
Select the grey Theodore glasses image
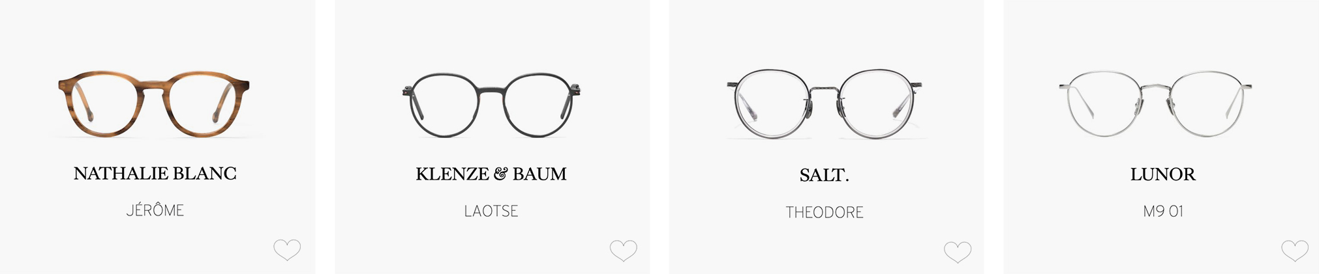(x=825, y=104)
